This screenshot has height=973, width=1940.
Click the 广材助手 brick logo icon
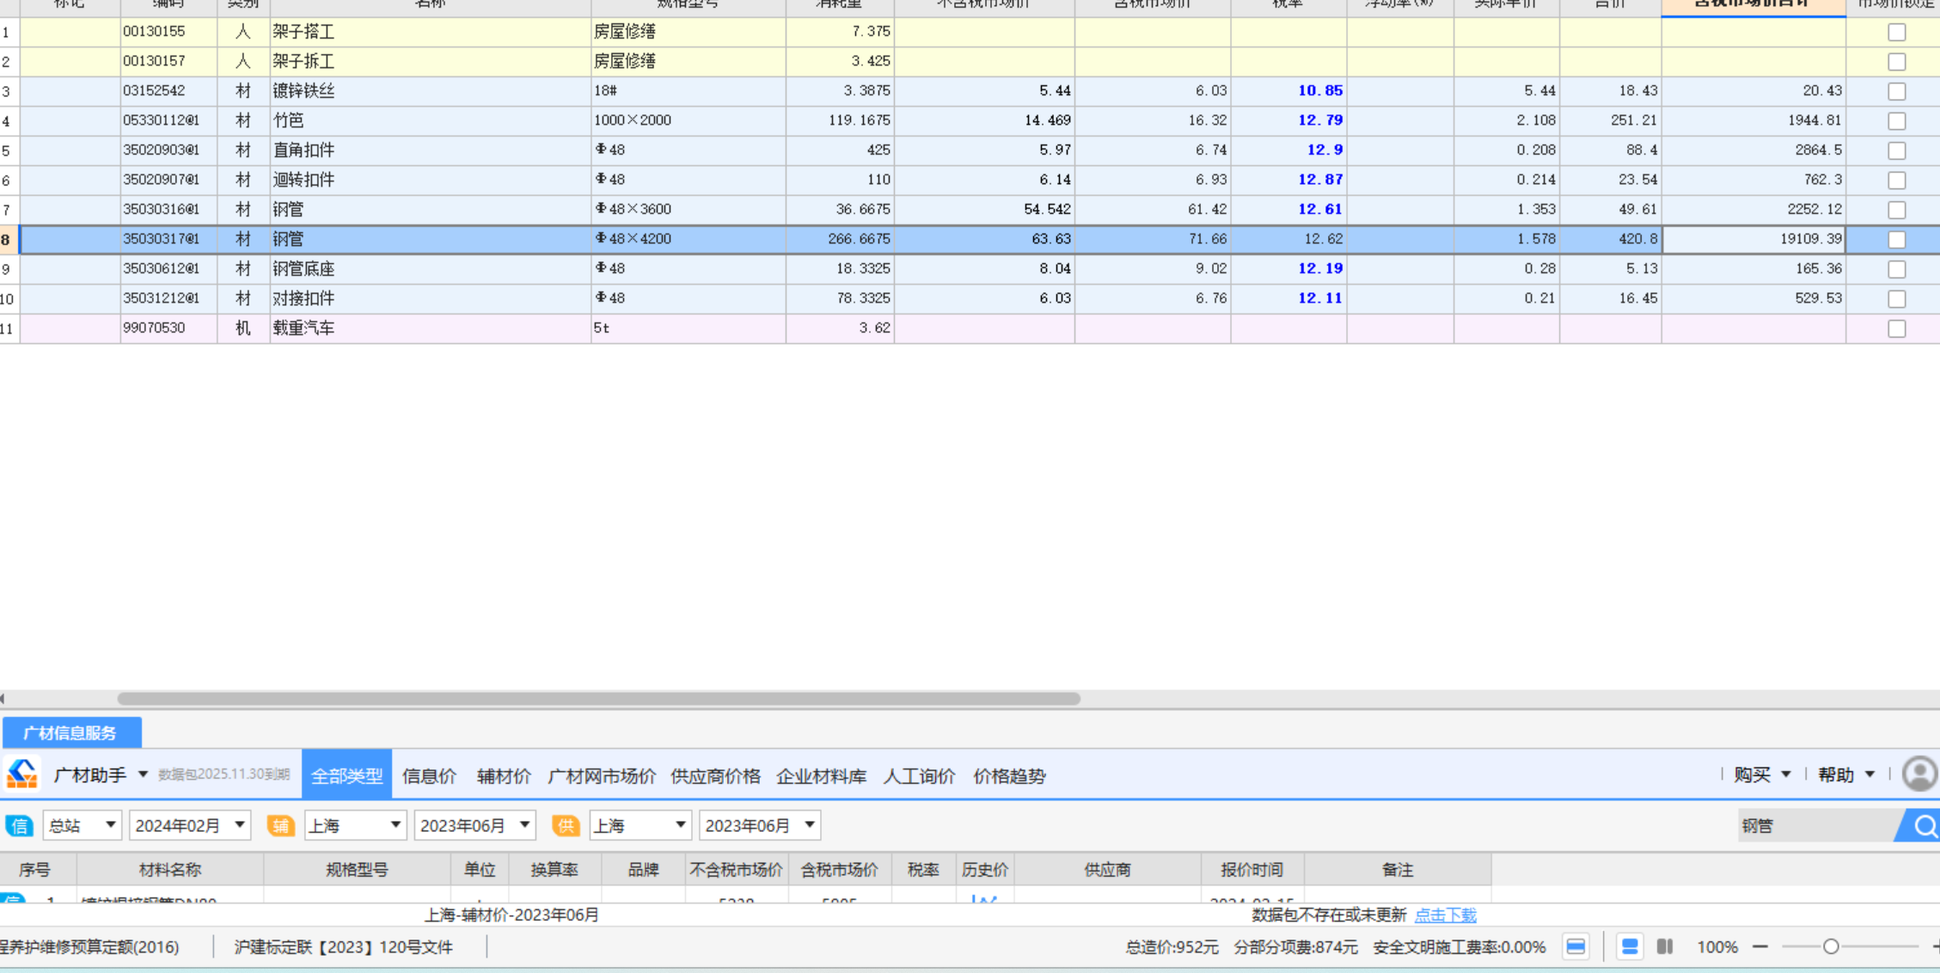22,774
